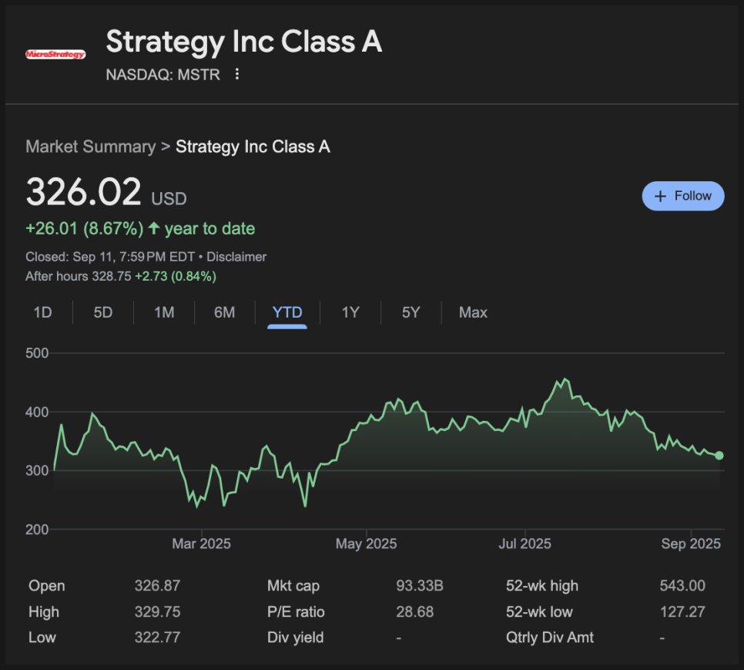
Task: Open the Disclaimer link
Action: 236,257
